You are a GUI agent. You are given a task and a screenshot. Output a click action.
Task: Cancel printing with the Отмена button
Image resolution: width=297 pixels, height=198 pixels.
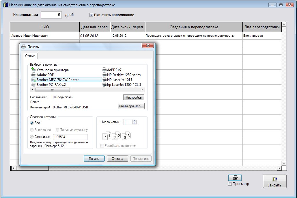(x=117, y=159)
